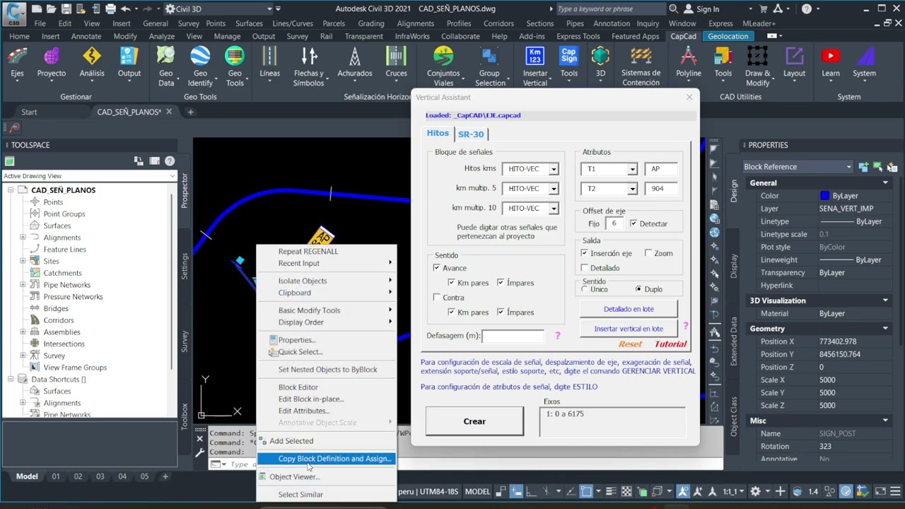Enable the Detallado checkbox
This screenshot has height=509, width=905.
pos(584,268)
